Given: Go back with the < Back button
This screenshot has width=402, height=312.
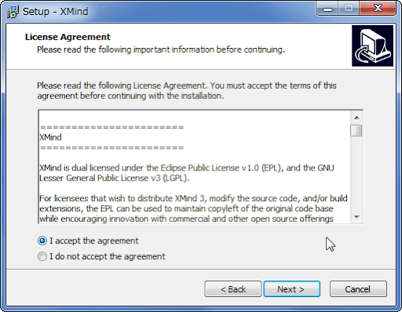Looking at the screenshot, I should (233, 289).
